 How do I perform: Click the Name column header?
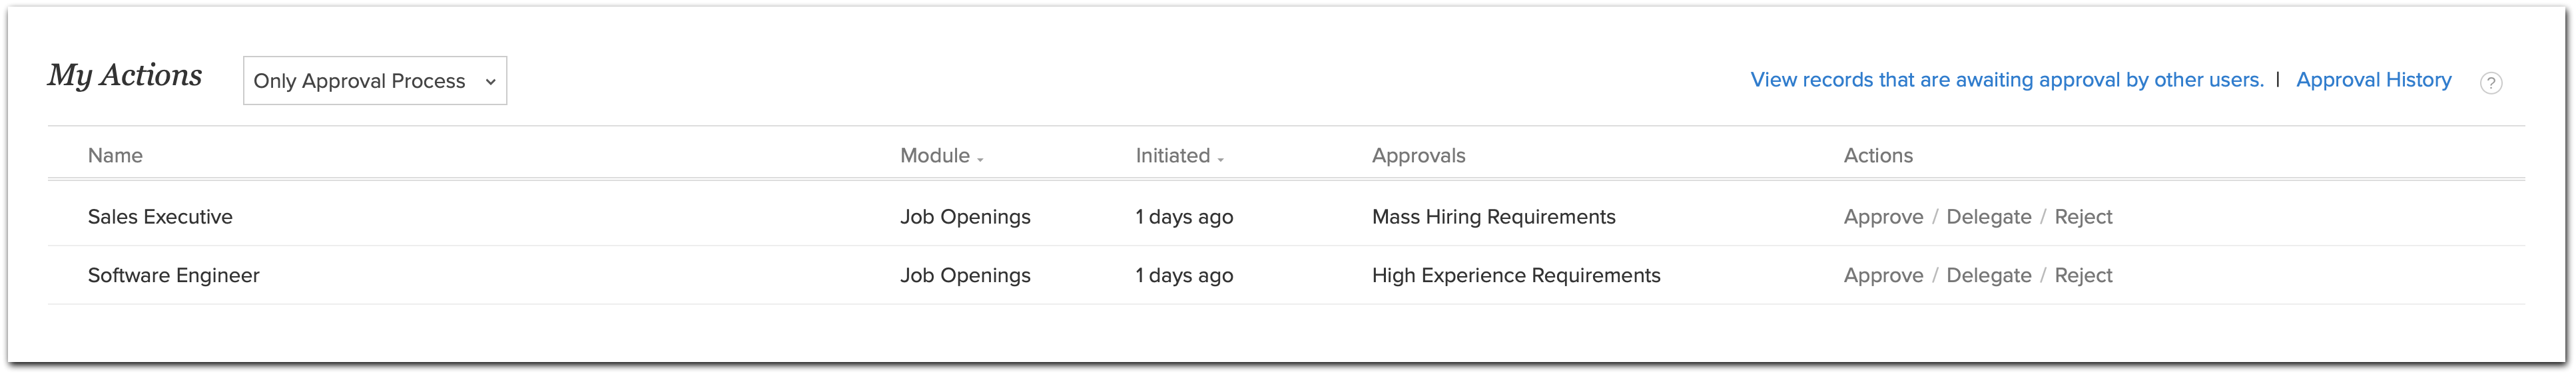(115, 155)
